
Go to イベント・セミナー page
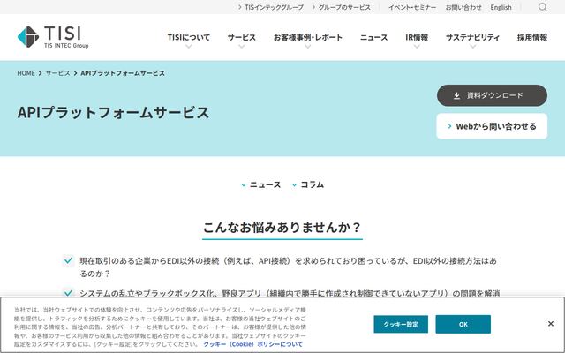412,7
